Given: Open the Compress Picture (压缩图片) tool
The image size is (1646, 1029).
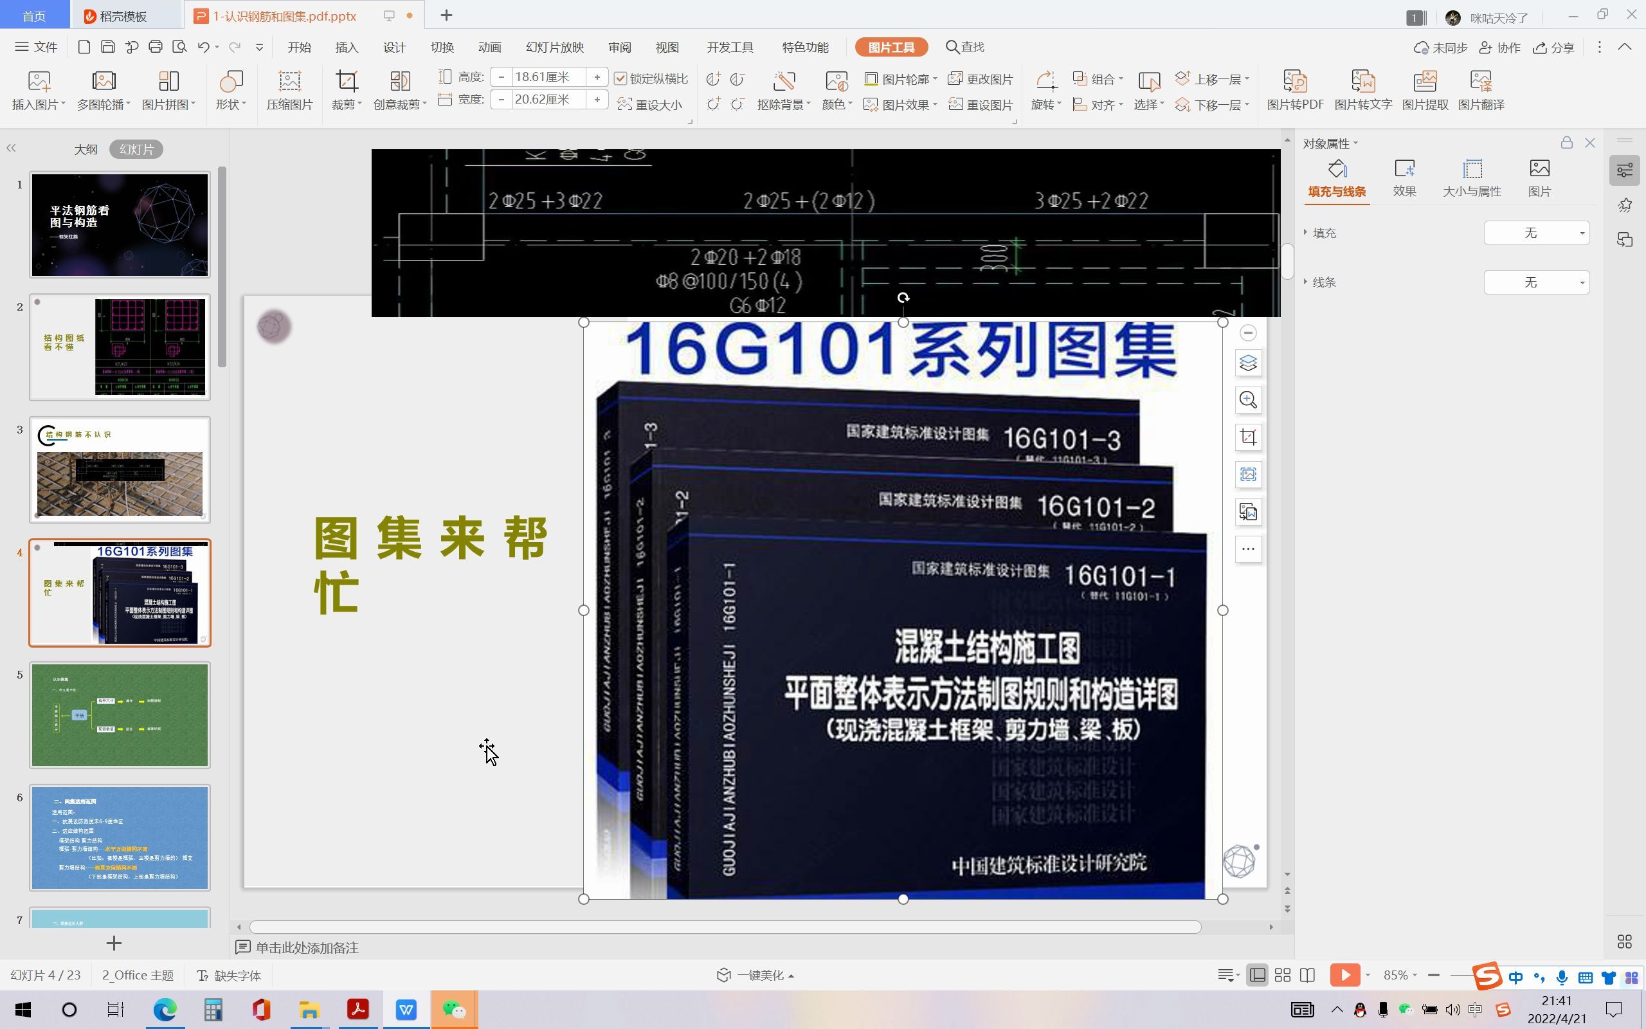Looking at the screenshot, I should click(289, 90).
